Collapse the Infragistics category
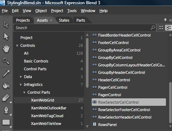Viewport: 172px width, 131px height. pos(21,85)
